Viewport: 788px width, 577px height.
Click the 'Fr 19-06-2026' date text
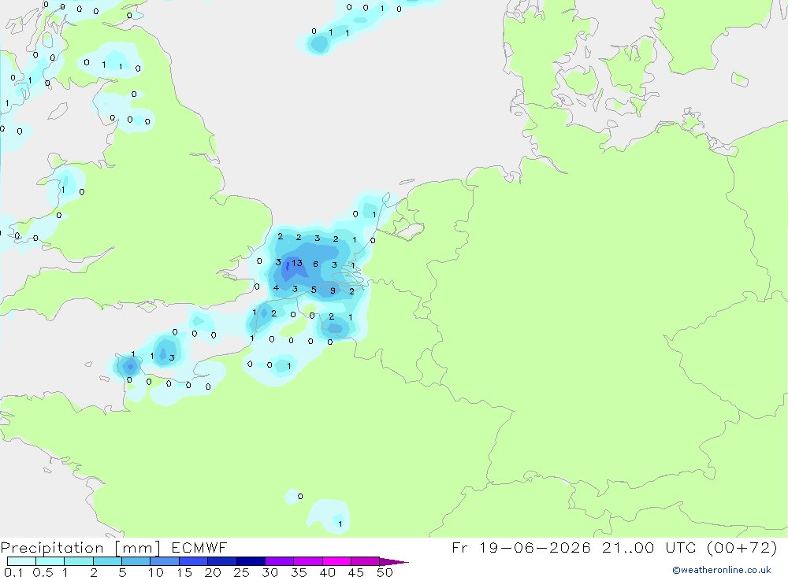[521, 547]
